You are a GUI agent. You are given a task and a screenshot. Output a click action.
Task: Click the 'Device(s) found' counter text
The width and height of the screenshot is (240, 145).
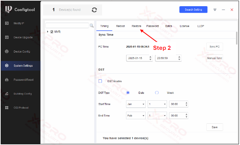(70, 10)
